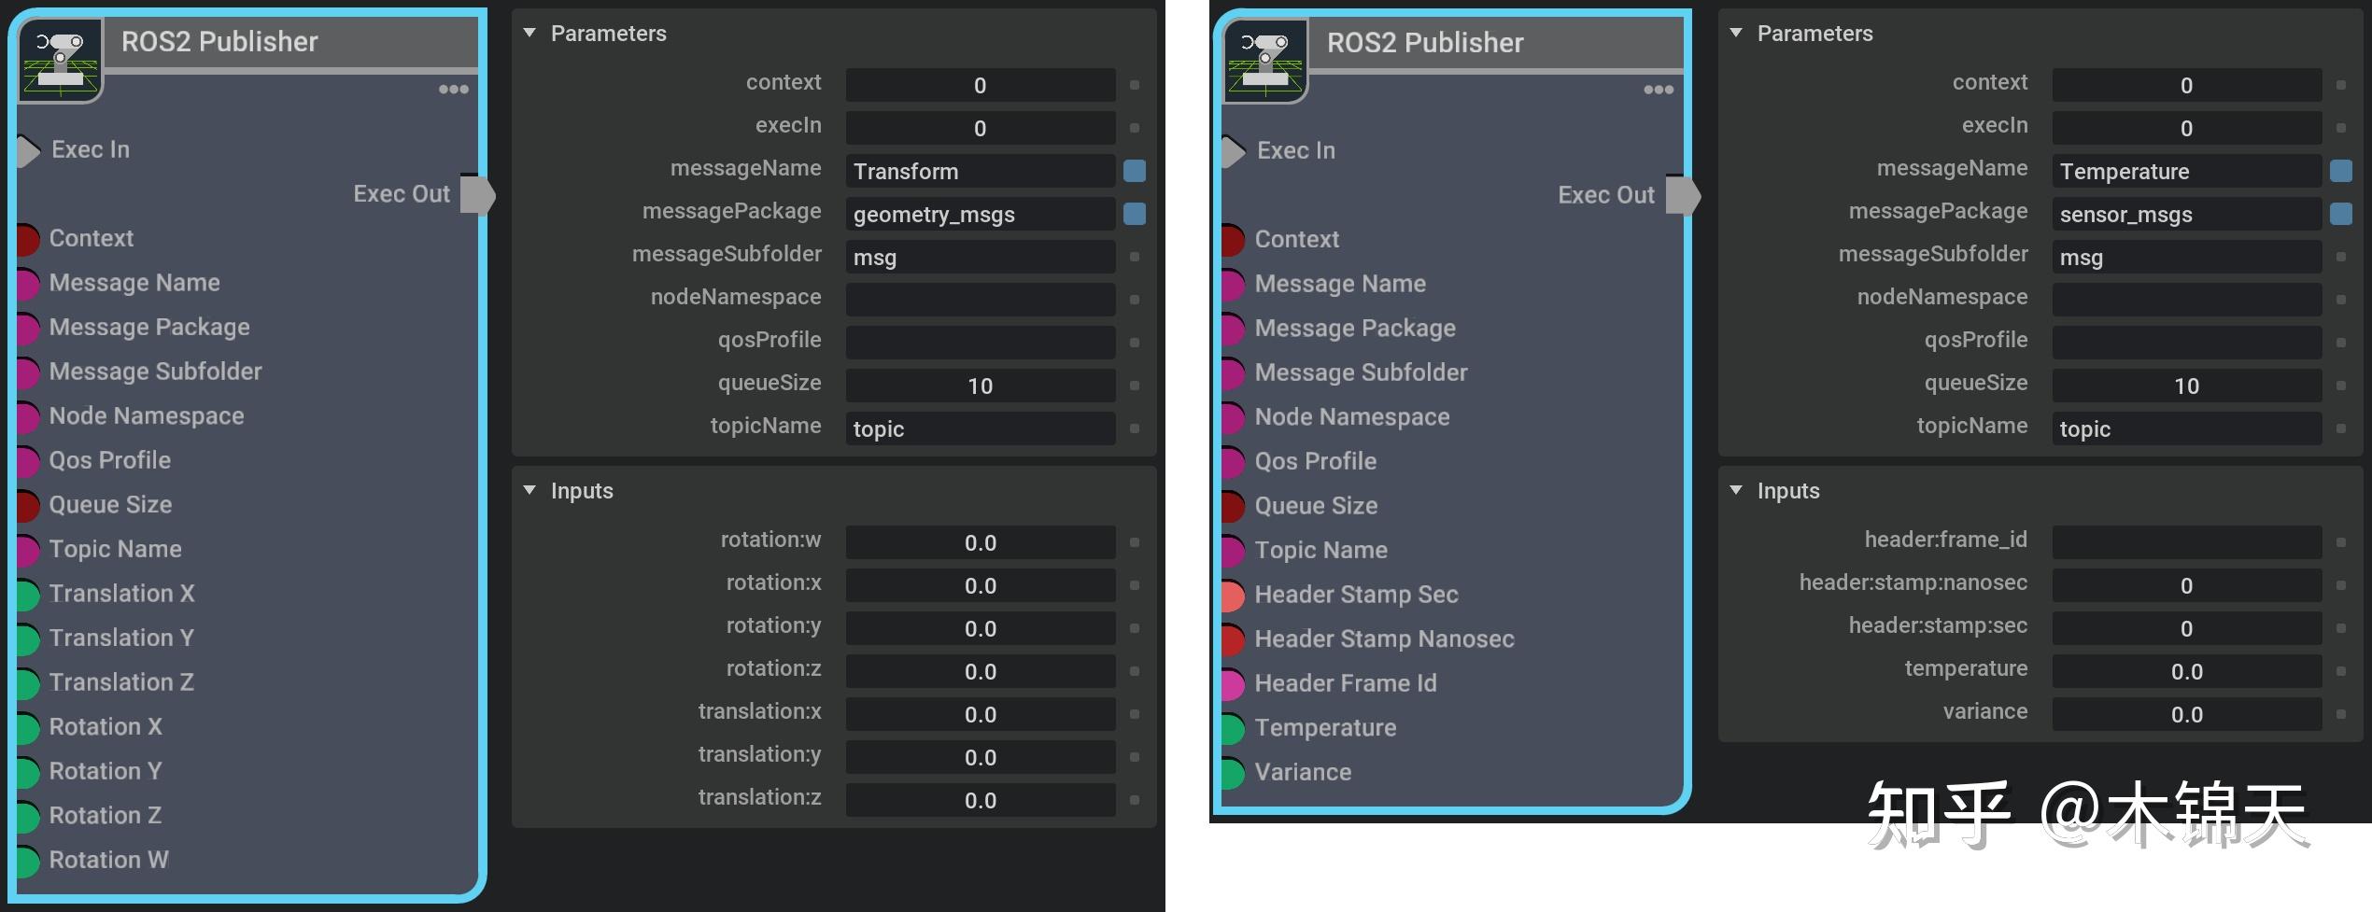
Task: Click the Rotation W pin on left node
Action: 26,861
